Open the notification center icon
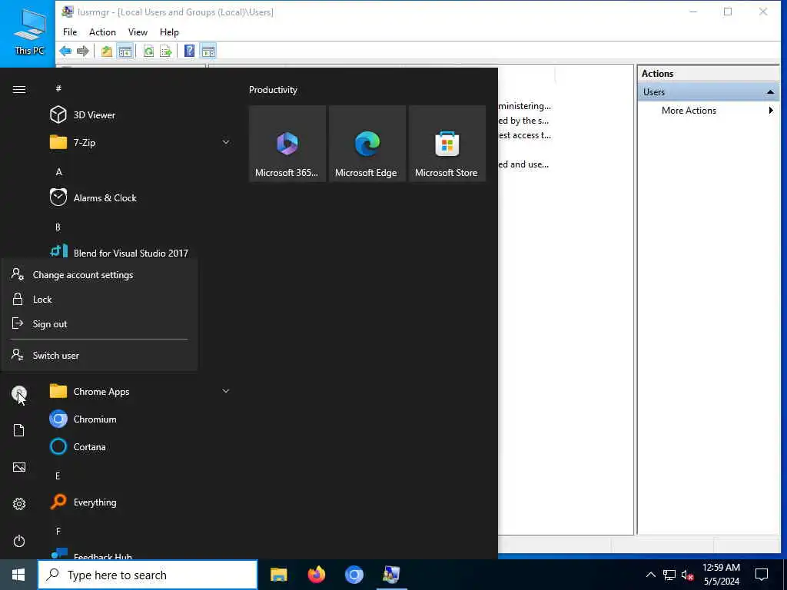 pyautogui.click(x=762, y=575)
